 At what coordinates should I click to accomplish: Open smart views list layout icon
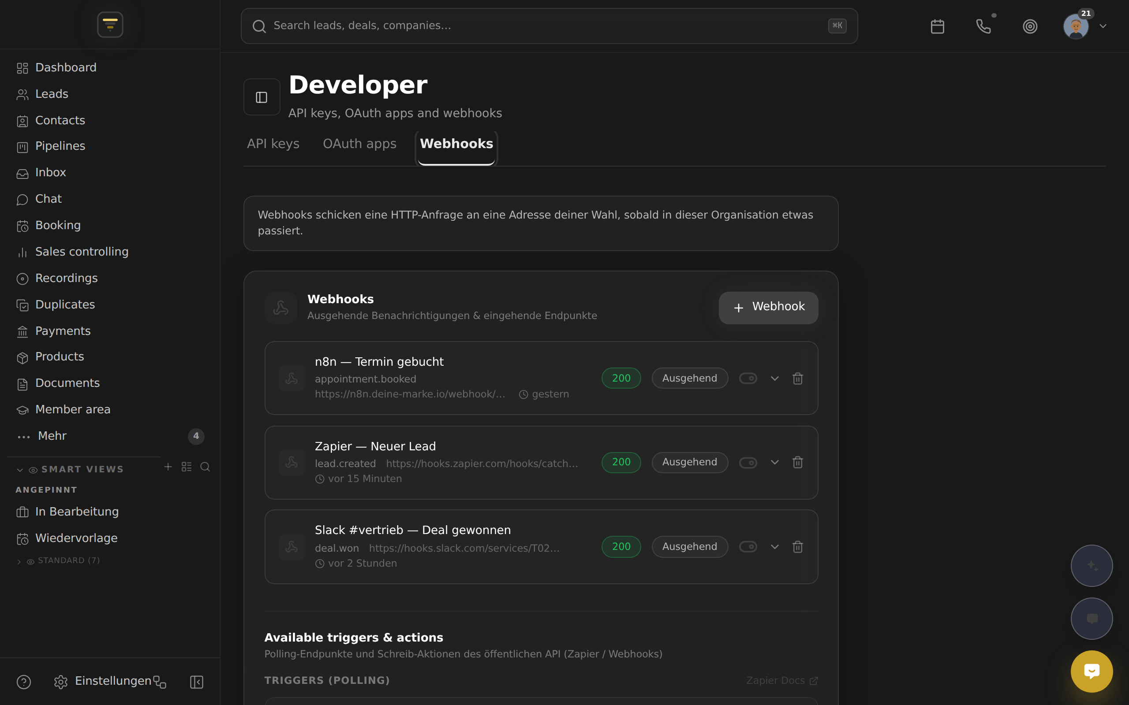click(187, 467)
